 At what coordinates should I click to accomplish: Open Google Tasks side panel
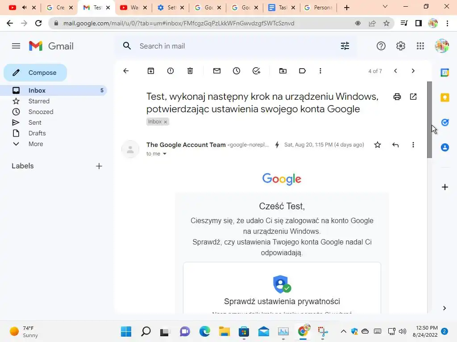point(445,122)
